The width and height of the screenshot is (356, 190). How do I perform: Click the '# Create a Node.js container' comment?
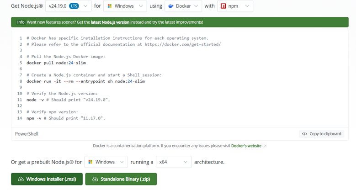[x=94, y=75]
